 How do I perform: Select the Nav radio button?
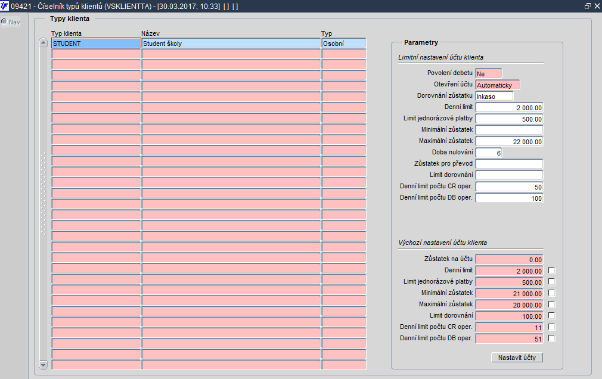coord(4,21)
